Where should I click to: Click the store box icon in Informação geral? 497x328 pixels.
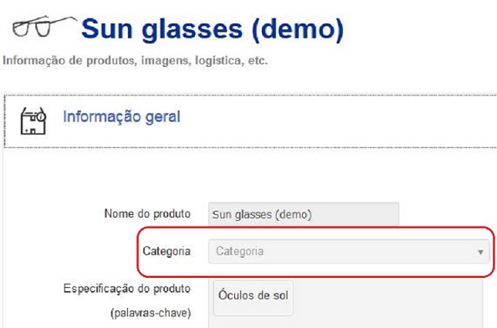tap(33, 121)
